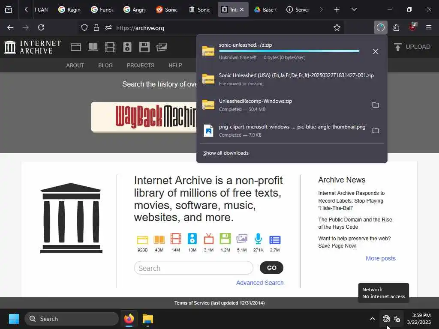Click the tab scroll-left arrow
The width and height of the screenshot is (439, 329).
[26, 9]
